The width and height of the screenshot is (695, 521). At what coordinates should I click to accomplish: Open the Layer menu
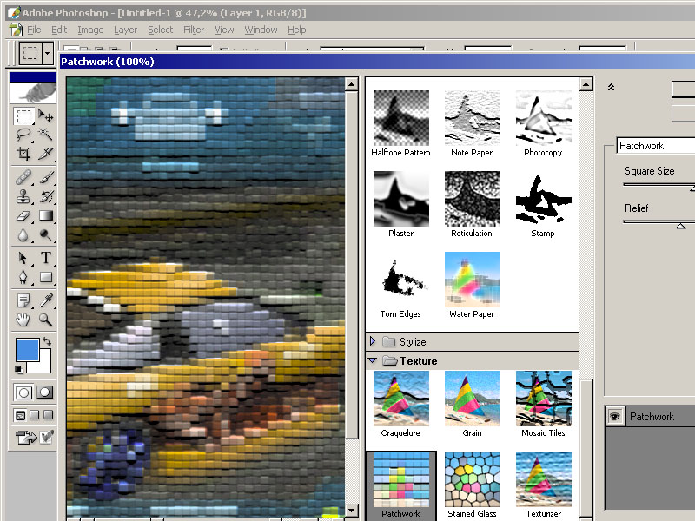(125, 30)
